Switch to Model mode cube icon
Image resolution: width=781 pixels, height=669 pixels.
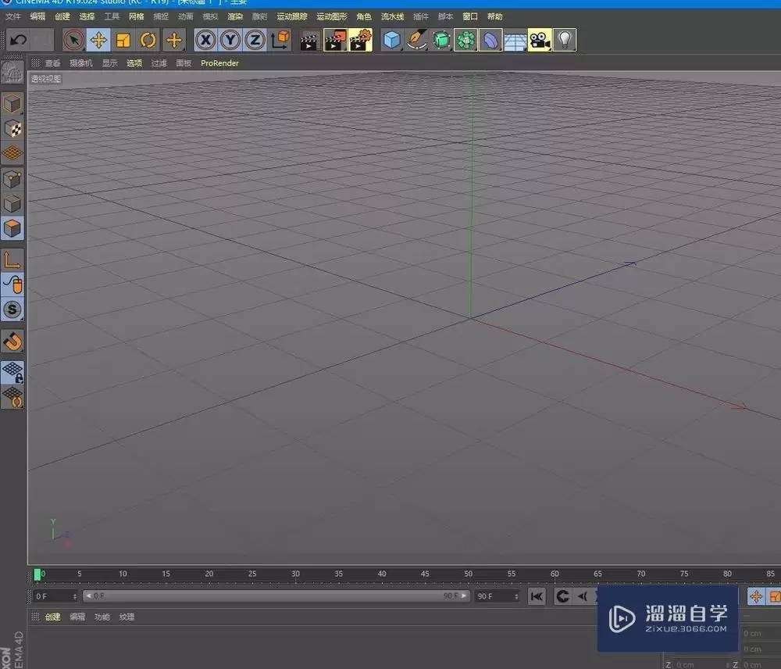(12, 104)
